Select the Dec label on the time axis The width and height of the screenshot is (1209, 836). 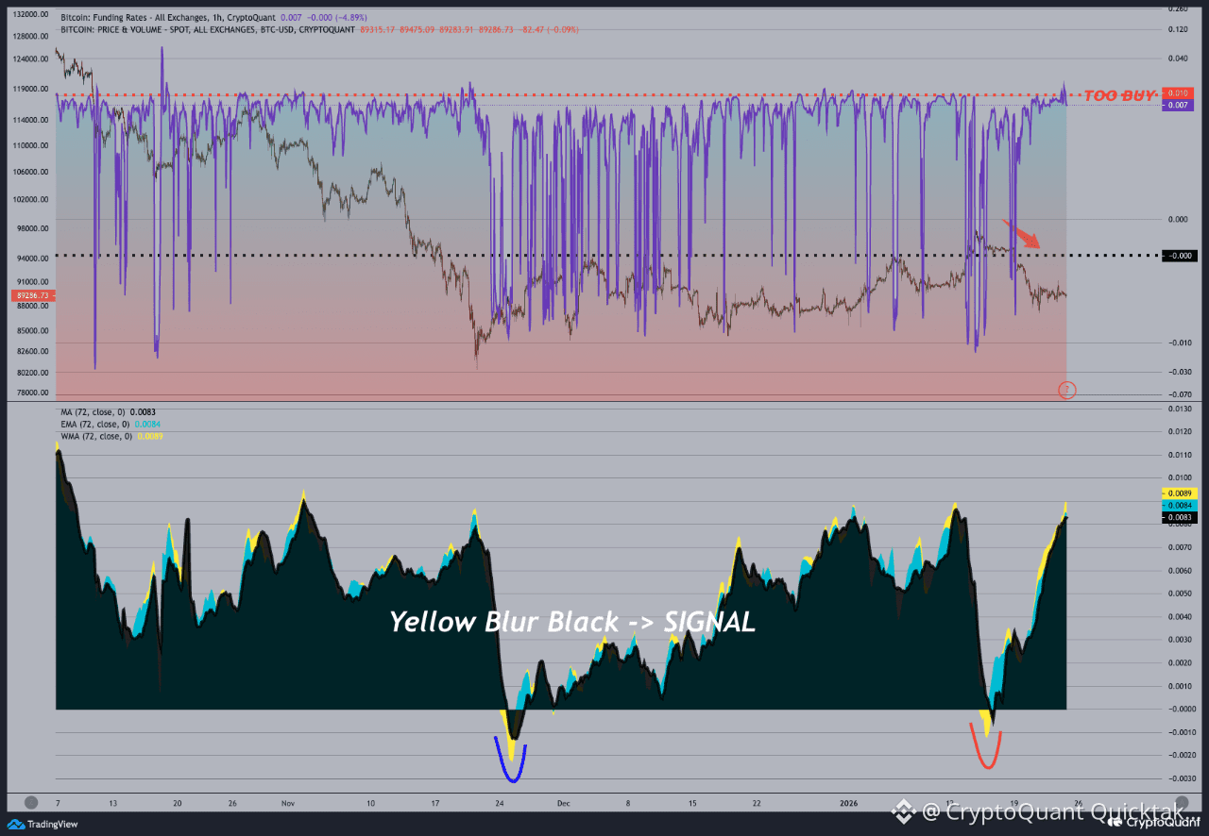[x=564, y=803]
